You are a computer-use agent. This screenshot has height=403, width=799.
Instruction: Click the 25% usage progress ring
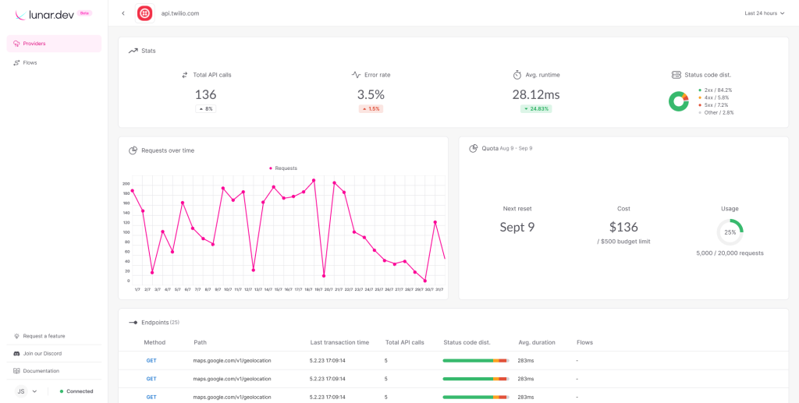click(730, 232)
